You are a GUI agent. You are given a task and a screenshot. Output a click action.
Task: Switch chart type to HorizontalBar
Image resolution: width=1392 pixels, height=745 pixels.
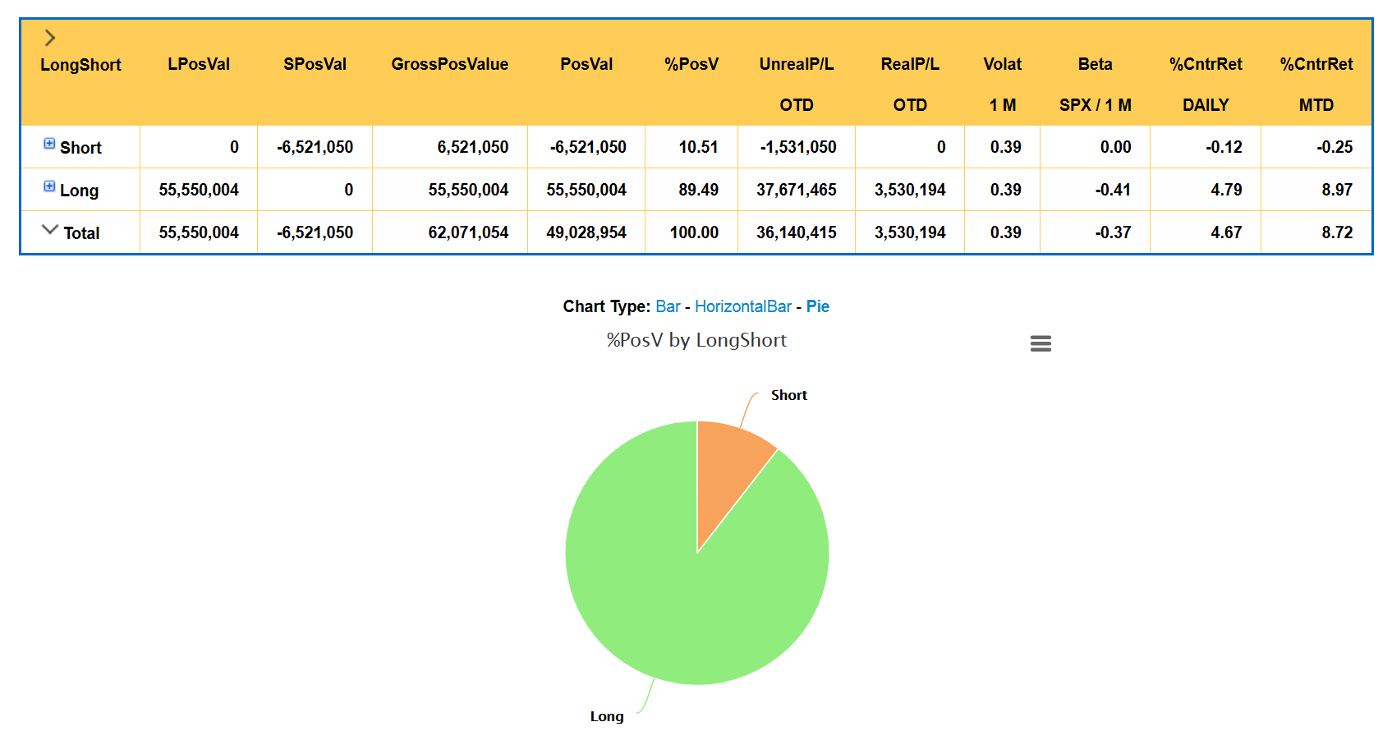742,306
